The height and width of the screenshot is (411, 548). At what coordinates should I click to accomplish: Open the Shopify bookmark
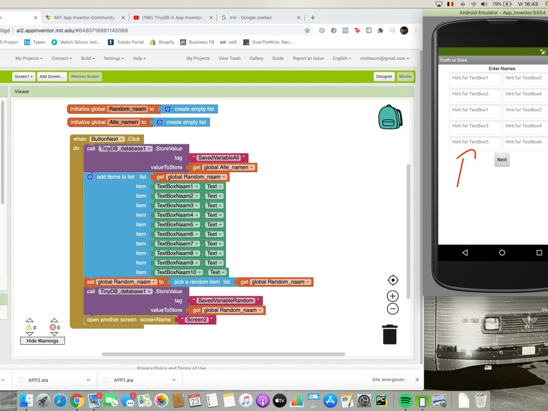[163, 42]
